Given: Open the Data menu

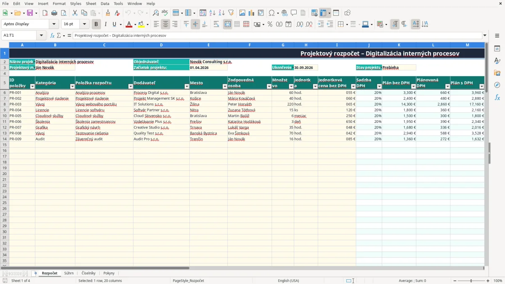Looking at the screenshot, I should tap(105, 3).
